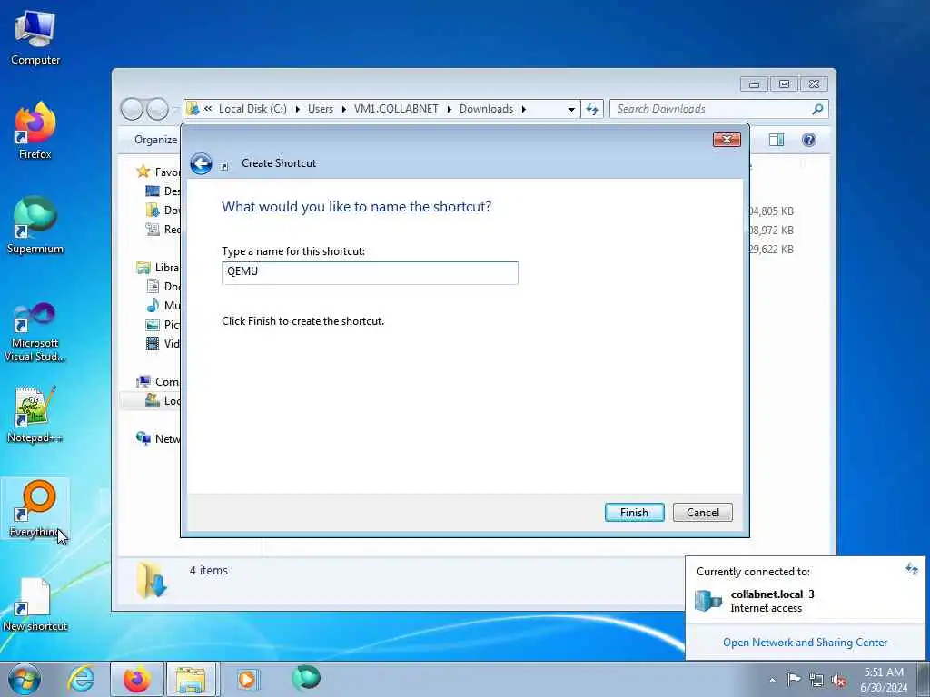Click the Action Center flag tray icon
930x697 pixels.
coord(794,679)
